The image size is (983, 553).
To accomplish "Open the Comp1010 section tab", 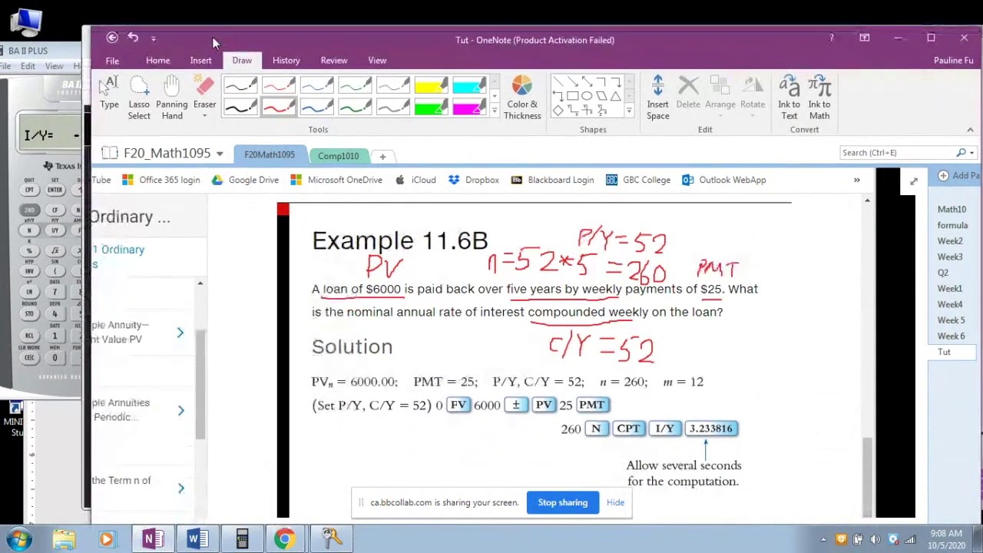I will point(339,156).
